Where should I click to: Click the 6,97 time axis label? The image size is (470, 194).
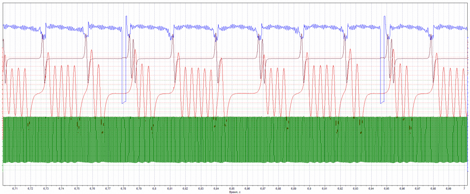(x=418, y=189)
